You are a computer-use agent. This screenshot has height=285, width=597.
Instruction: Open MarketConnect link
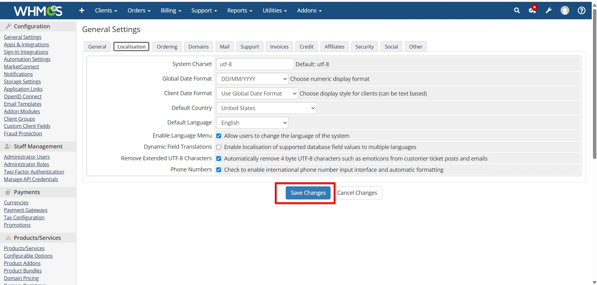(21, 67)
